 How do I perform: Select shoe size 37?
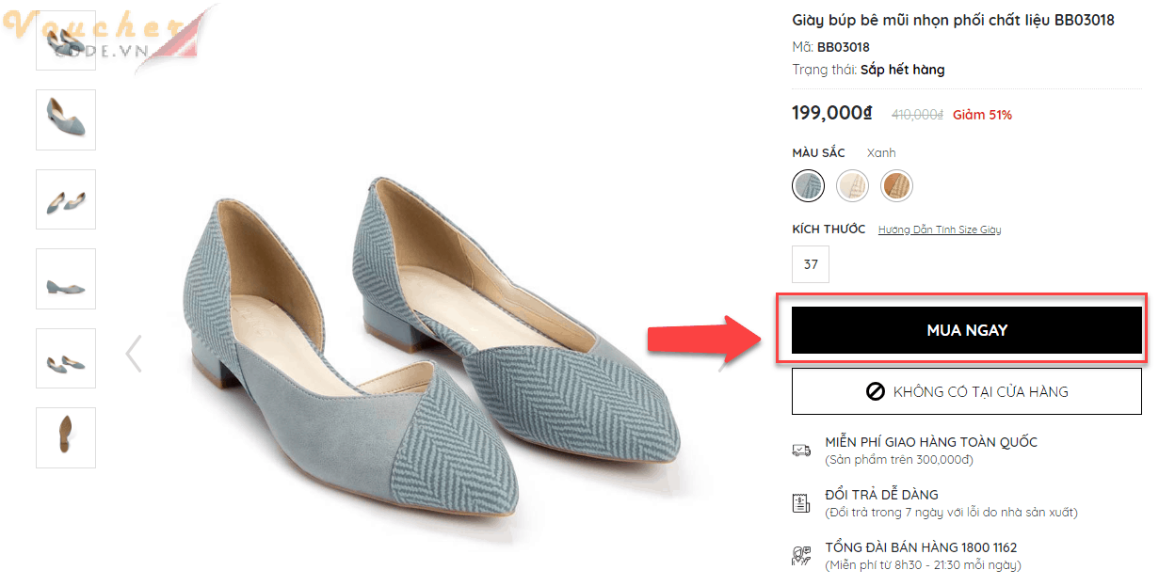tap(811, 264)
